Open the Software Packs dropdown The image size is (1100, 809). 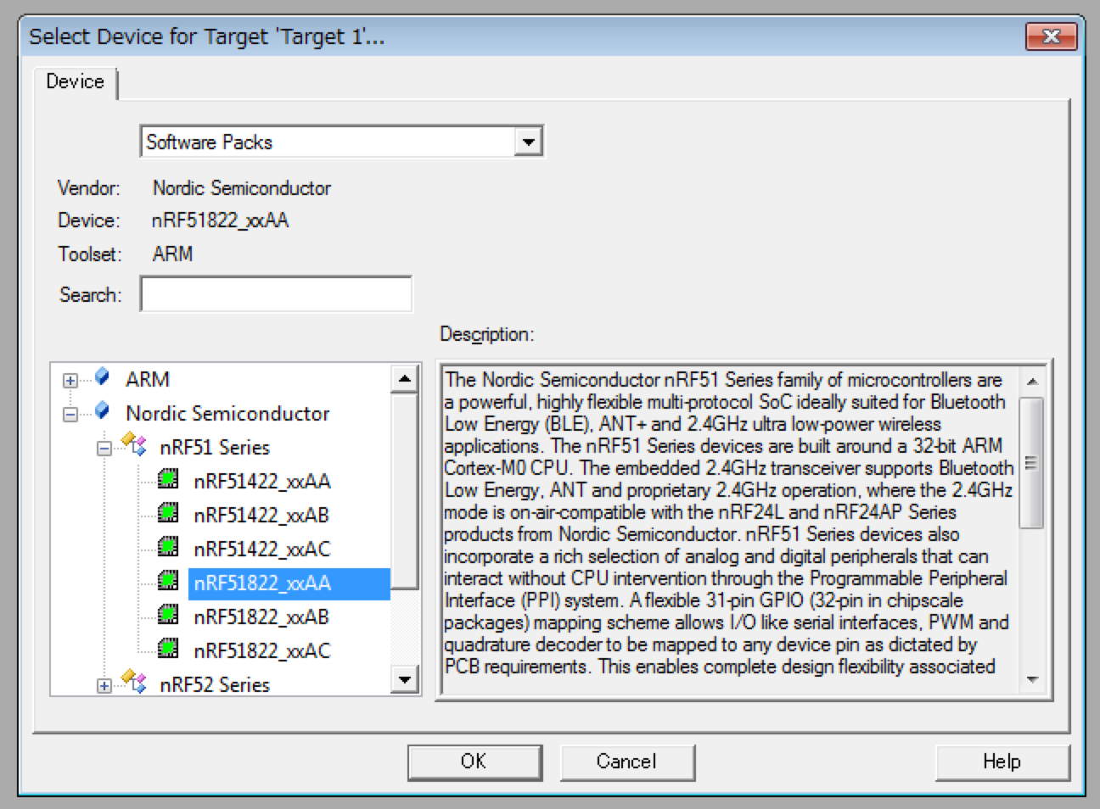tap(528, 142)
